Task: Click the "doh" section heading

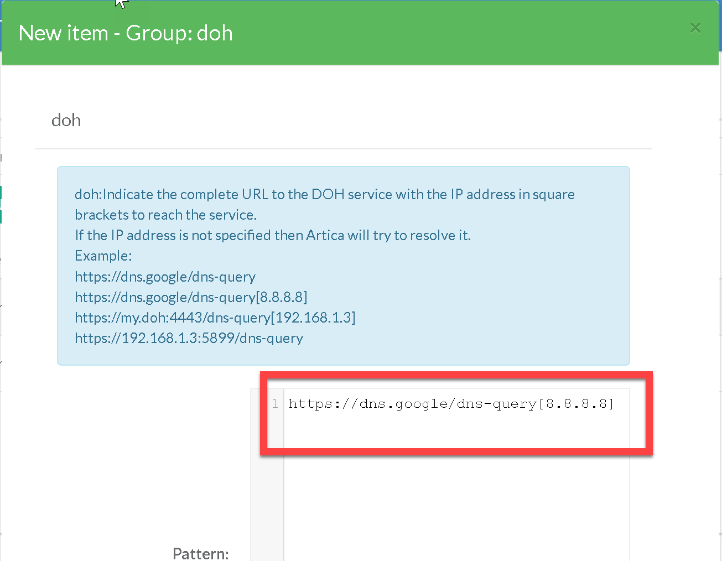Action: (x=66, y=120)
